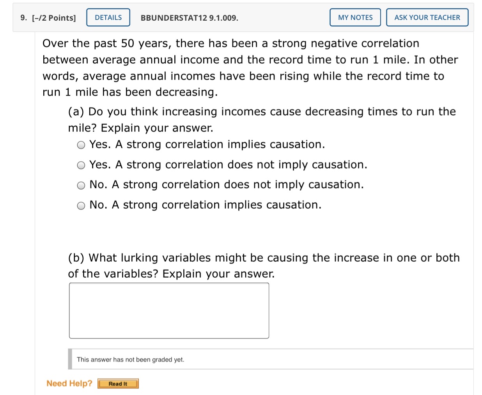Click the lurking variables answer text box

(169, 310)
